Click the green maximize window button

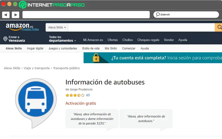coord(15,4)
